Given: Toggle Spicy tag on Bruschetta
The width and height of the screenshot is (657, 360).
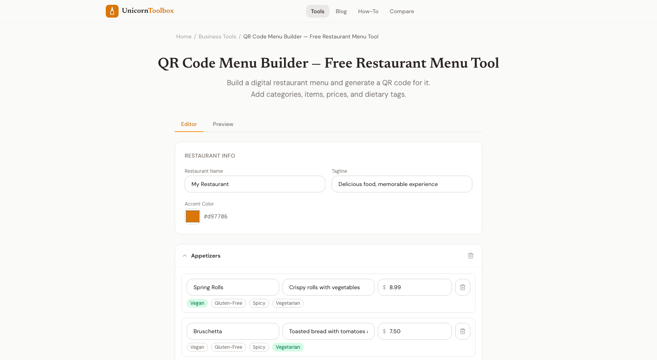Looking at the screenshot, I should [x=259, y=347].
